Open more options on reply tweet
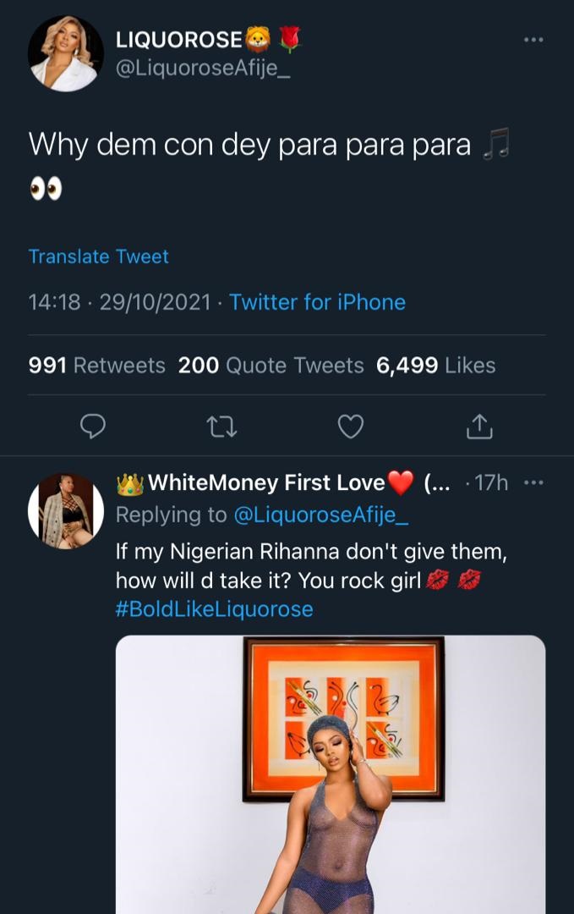 (533, 482)
